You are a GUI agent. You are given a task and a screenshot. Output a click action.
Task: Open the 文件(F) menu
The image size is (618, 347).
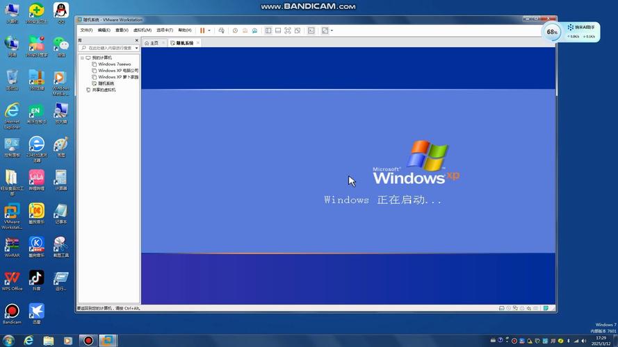pos(86,31)
